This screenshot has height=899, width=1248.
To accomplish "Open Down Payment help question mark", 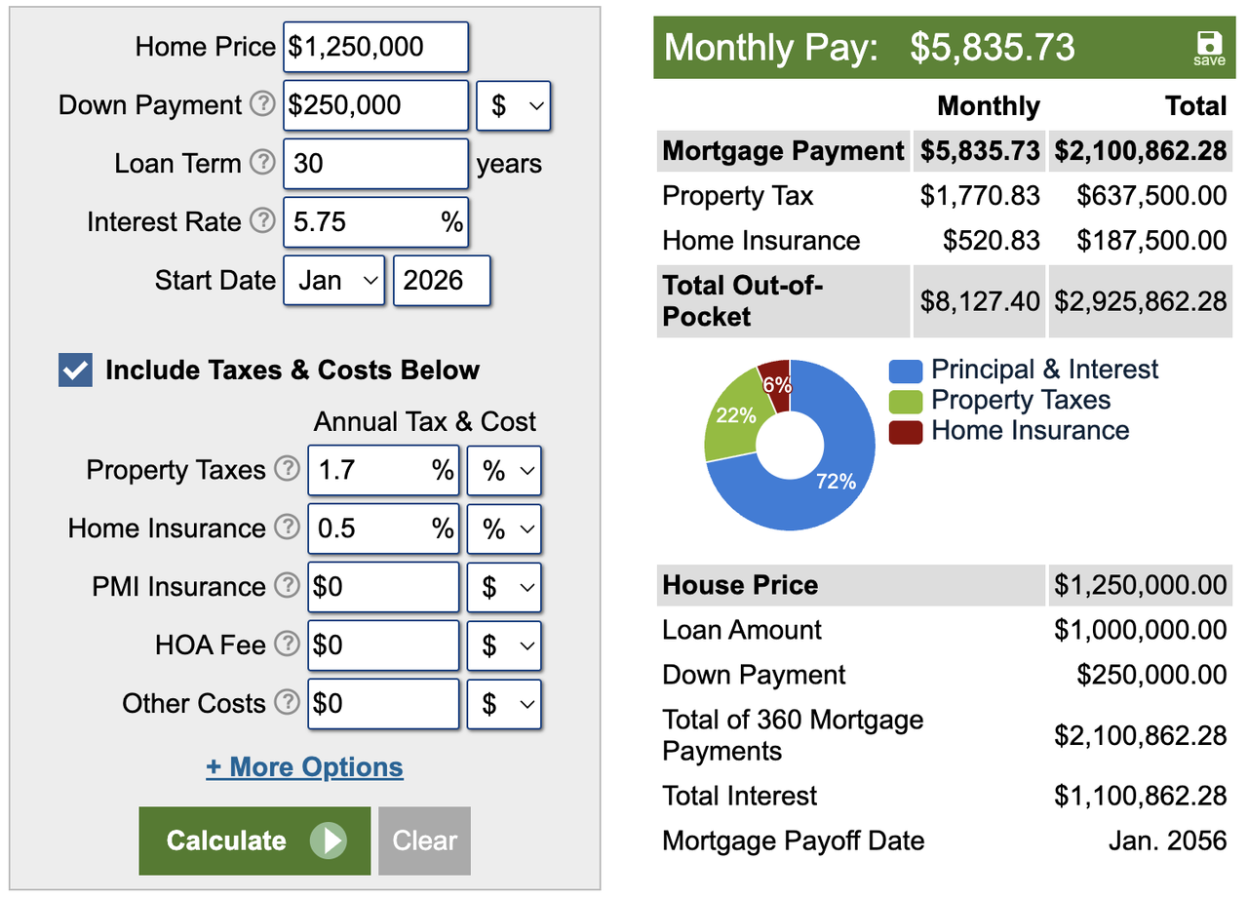I will (x=262, y=103).
